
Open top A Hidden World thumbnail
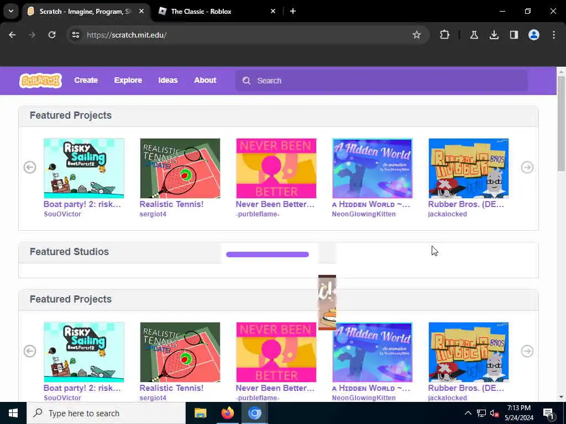click(372, 168)
